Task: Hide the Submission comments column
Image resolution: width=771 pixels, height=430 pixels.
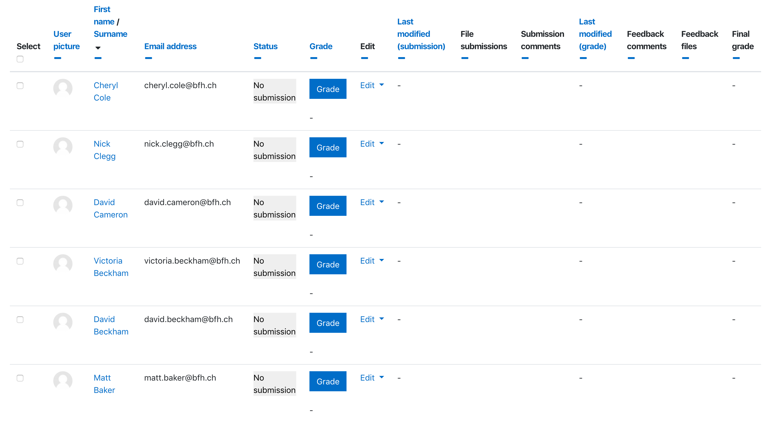Action: 525,58
